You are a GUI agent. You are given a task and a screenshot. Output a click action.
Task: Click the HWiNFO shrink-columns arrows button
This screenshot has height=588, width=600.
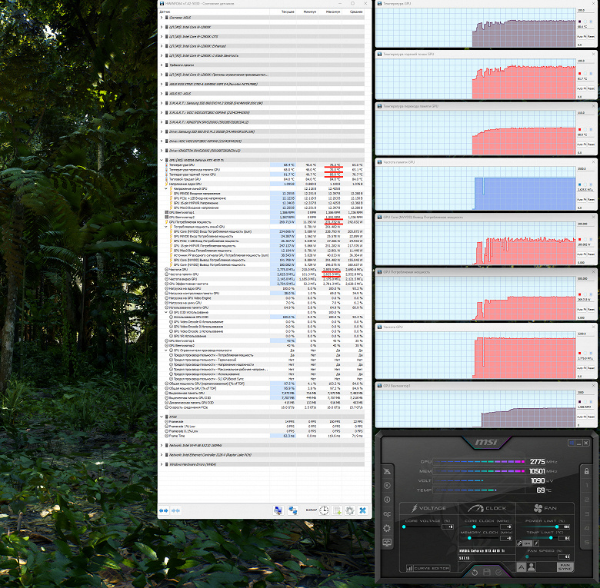coord(176,510)
